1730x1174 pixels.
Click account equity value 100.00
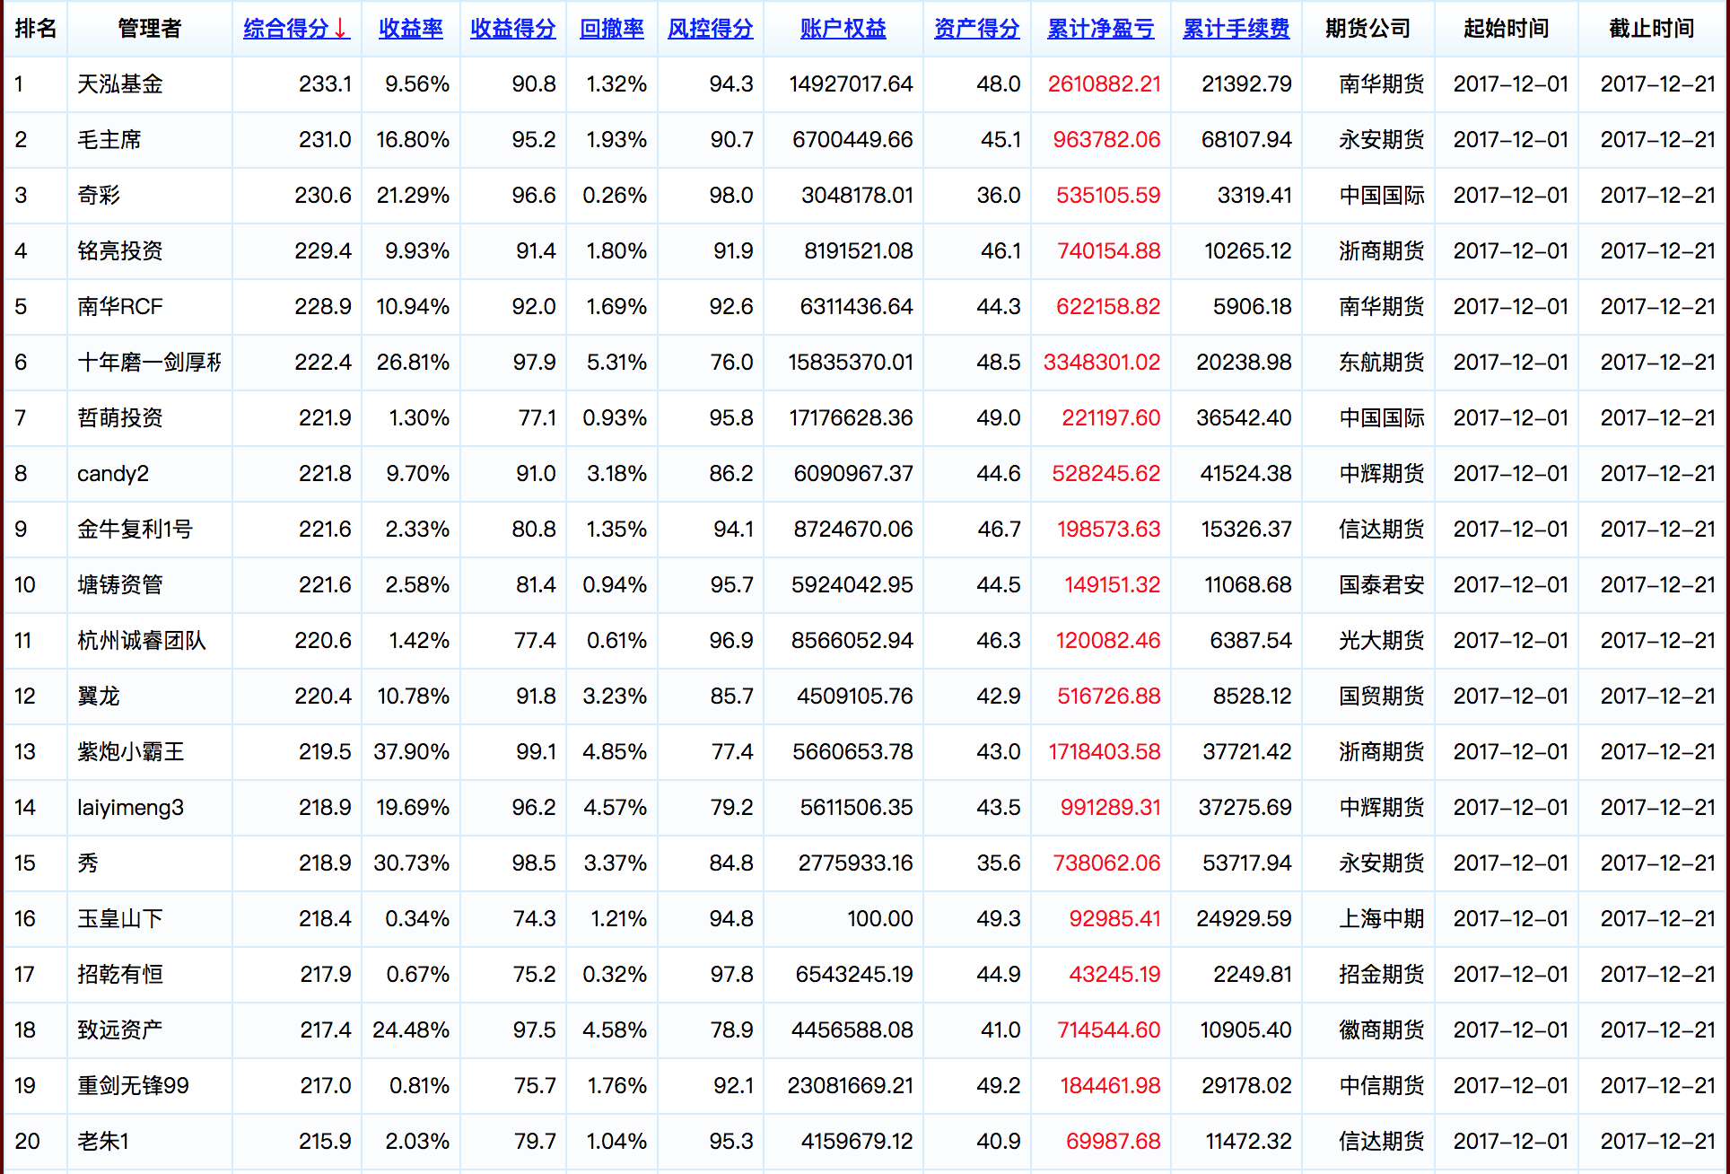880,919
